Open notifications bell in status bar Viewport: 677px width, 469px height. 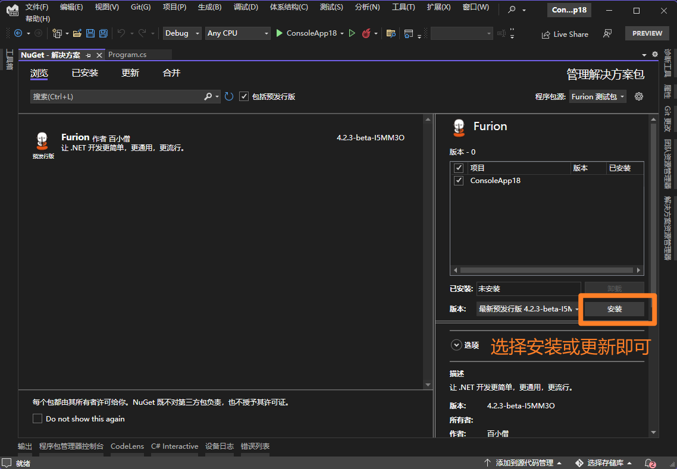(650, 462)
